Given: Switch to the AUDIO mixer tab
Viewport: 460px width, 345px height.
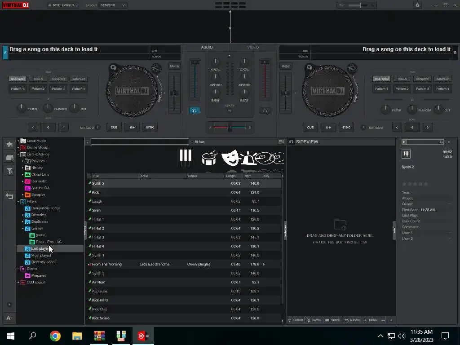Looking at the screenshot, I should pyautogui.click(x=207, y=47).
